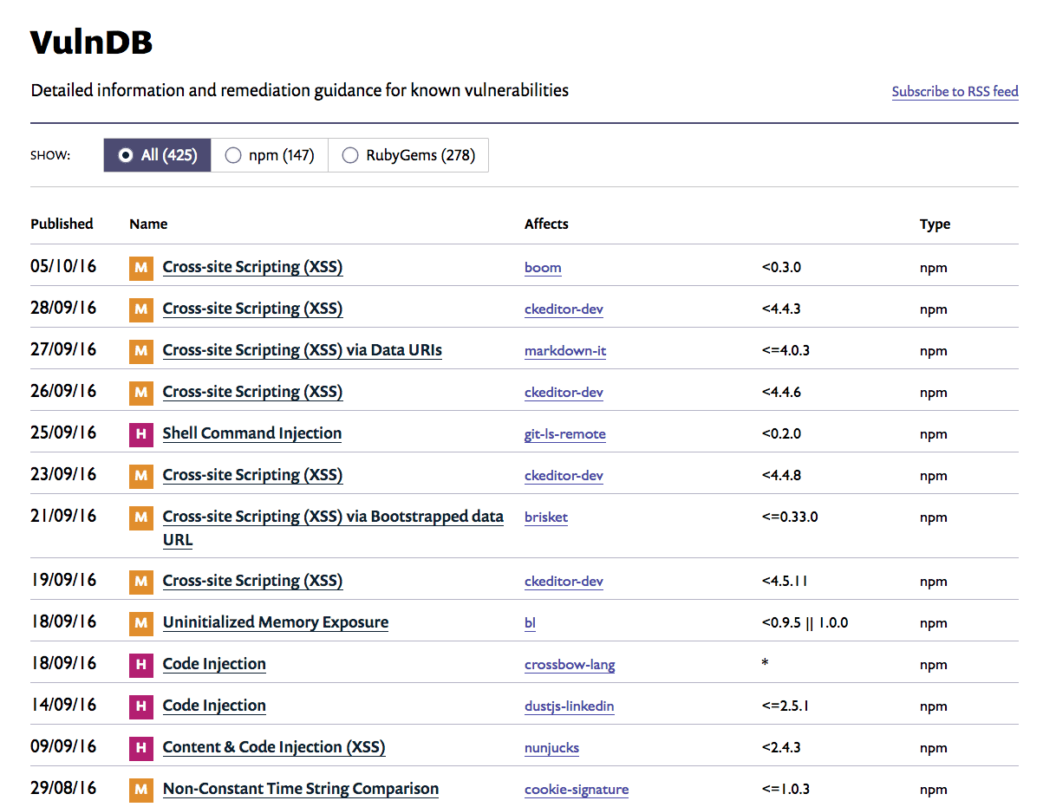1043x807 pixels.
Task: Open Code Injection entry for dustjs-linkedin
Action: (x=214, y=706)
